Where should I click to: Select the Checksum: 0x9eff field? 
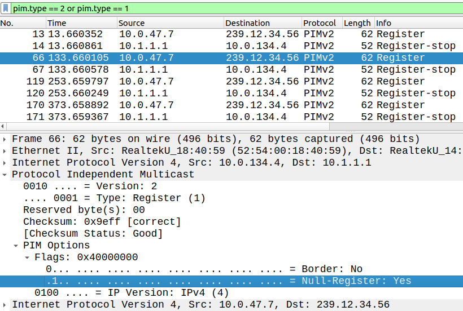click(102, 221)
